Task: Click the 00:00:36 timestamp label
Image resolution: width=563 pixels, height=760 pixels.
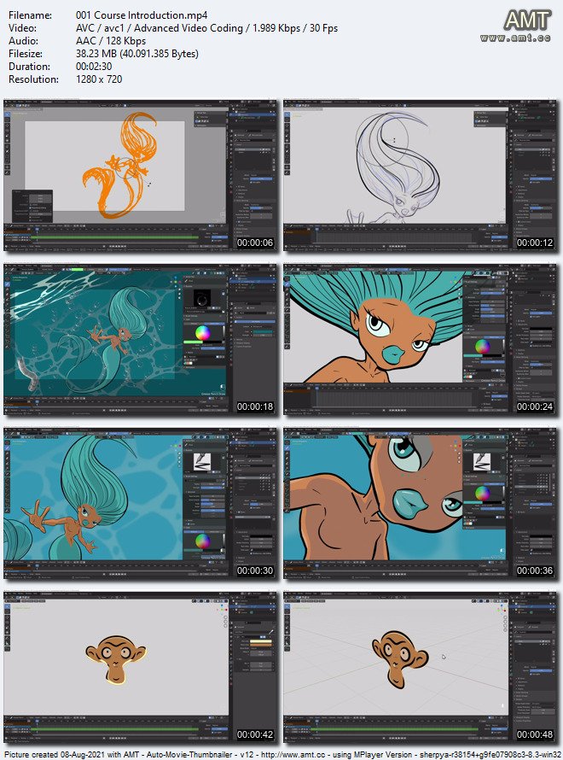Action: click(x=535, y=570)
